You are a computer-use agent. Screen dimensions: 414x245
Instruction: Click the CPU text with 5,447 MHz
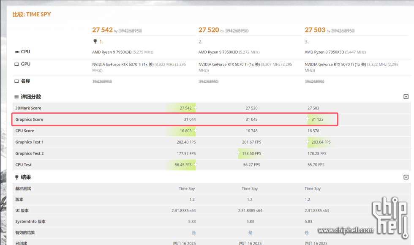335,52
